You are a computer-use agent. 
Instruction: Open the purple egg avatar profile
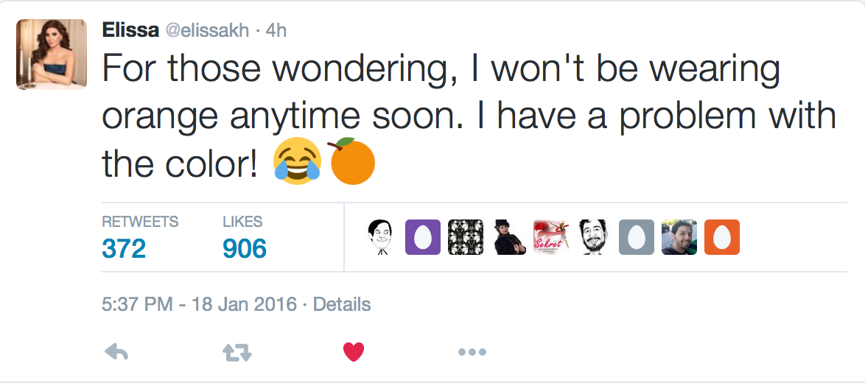pos(423,237)
